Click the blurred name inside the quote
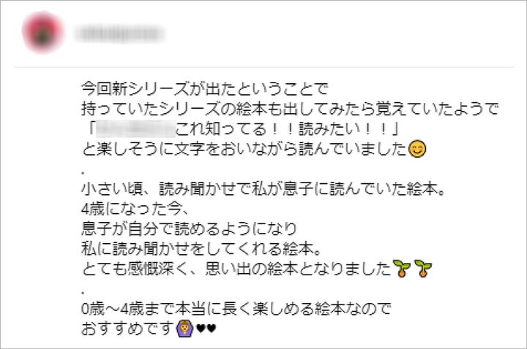527x349 pixels. click(136, 129)
